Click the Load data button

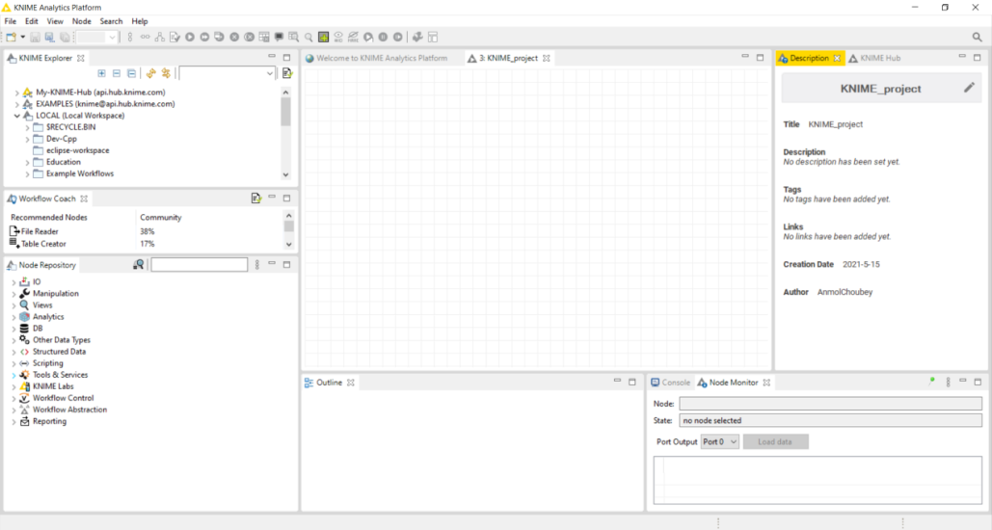click(x=775, y=441)
